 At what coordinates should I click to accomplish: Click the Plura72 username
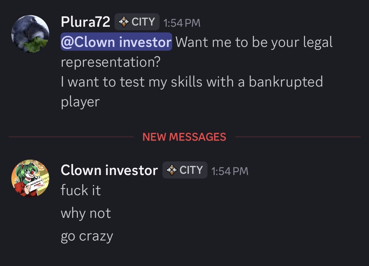pyautogui.click(x=85, y=22)
